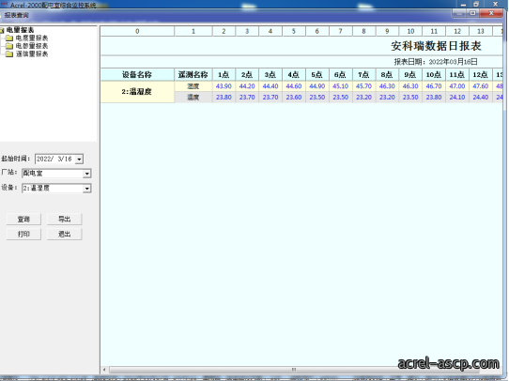Image resolution: width=509 pixels, height=381 pixels.
Task: Maximize the 报表查询 inner window
Action: (x=473, y=13)
